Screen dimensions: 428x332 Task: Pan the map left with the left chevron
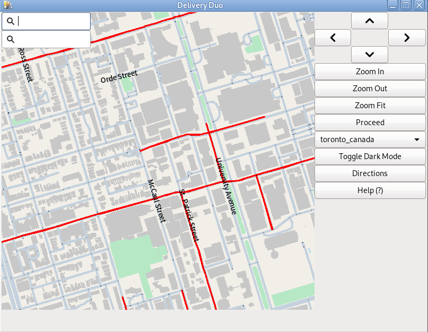click(333, 38)
